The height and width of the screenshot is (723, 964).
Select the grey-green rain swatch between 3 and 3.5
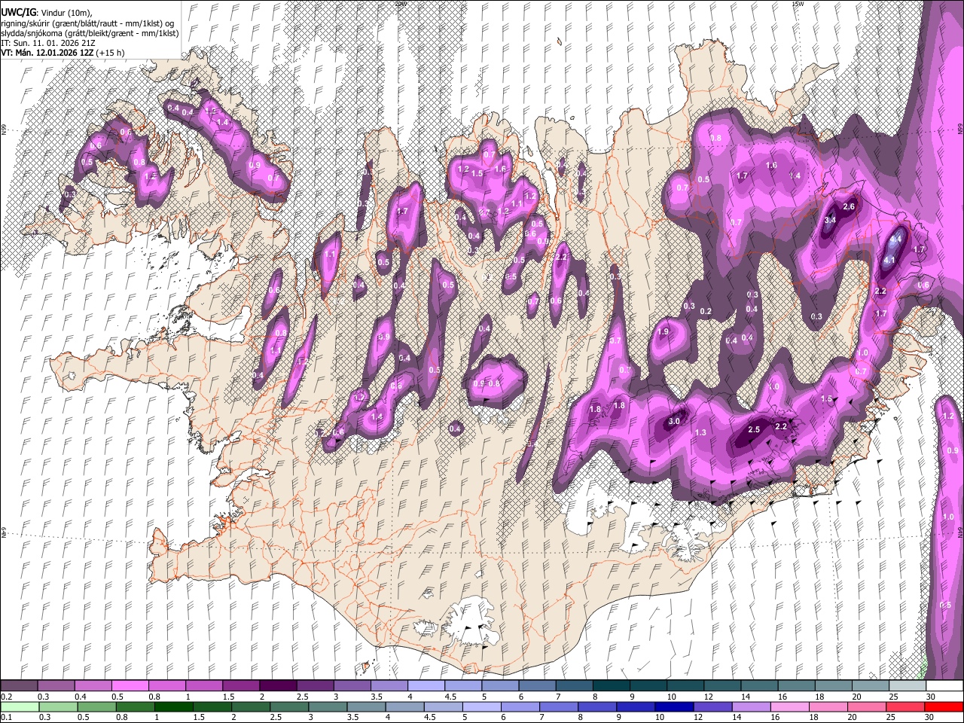point(327,706)
